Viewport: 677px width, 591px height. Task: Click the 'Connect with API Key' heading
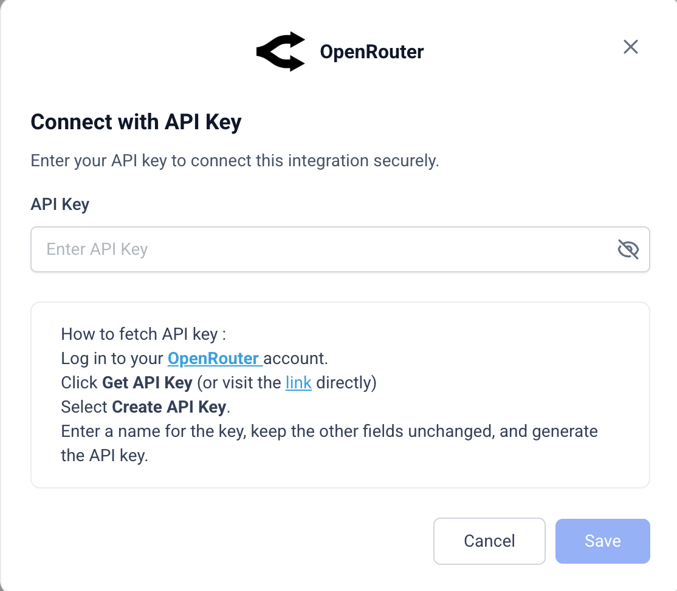(x=136, y=122)
